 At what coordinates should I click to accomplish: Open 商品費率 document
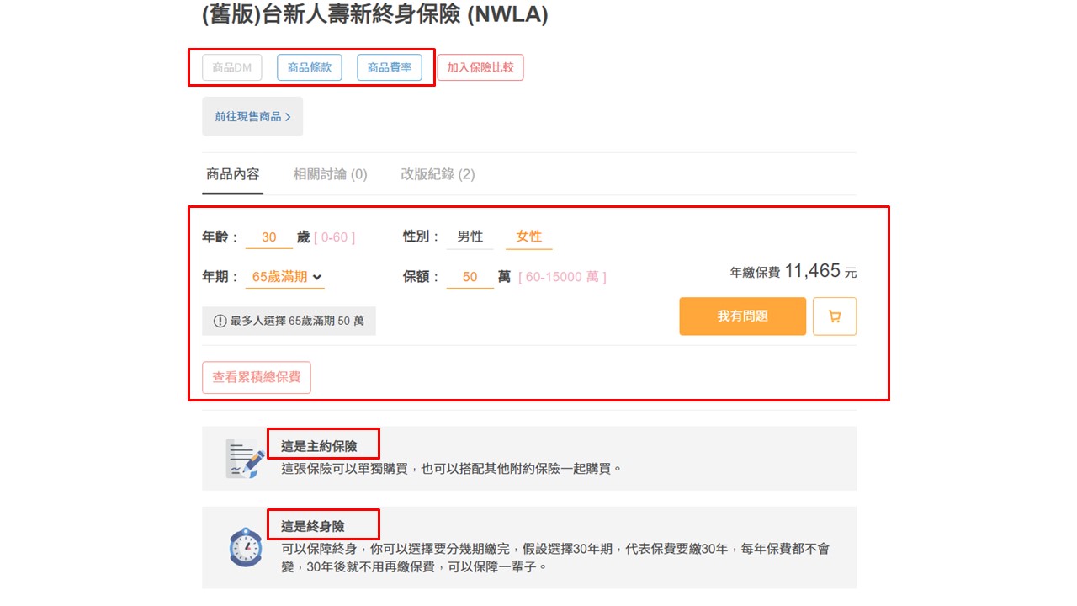click(390, 67)
